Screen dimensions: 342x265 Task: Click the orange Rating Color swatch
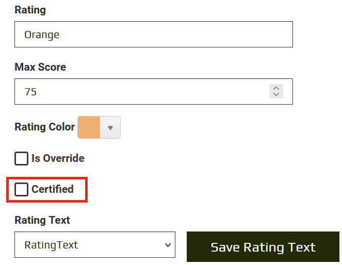88,127
